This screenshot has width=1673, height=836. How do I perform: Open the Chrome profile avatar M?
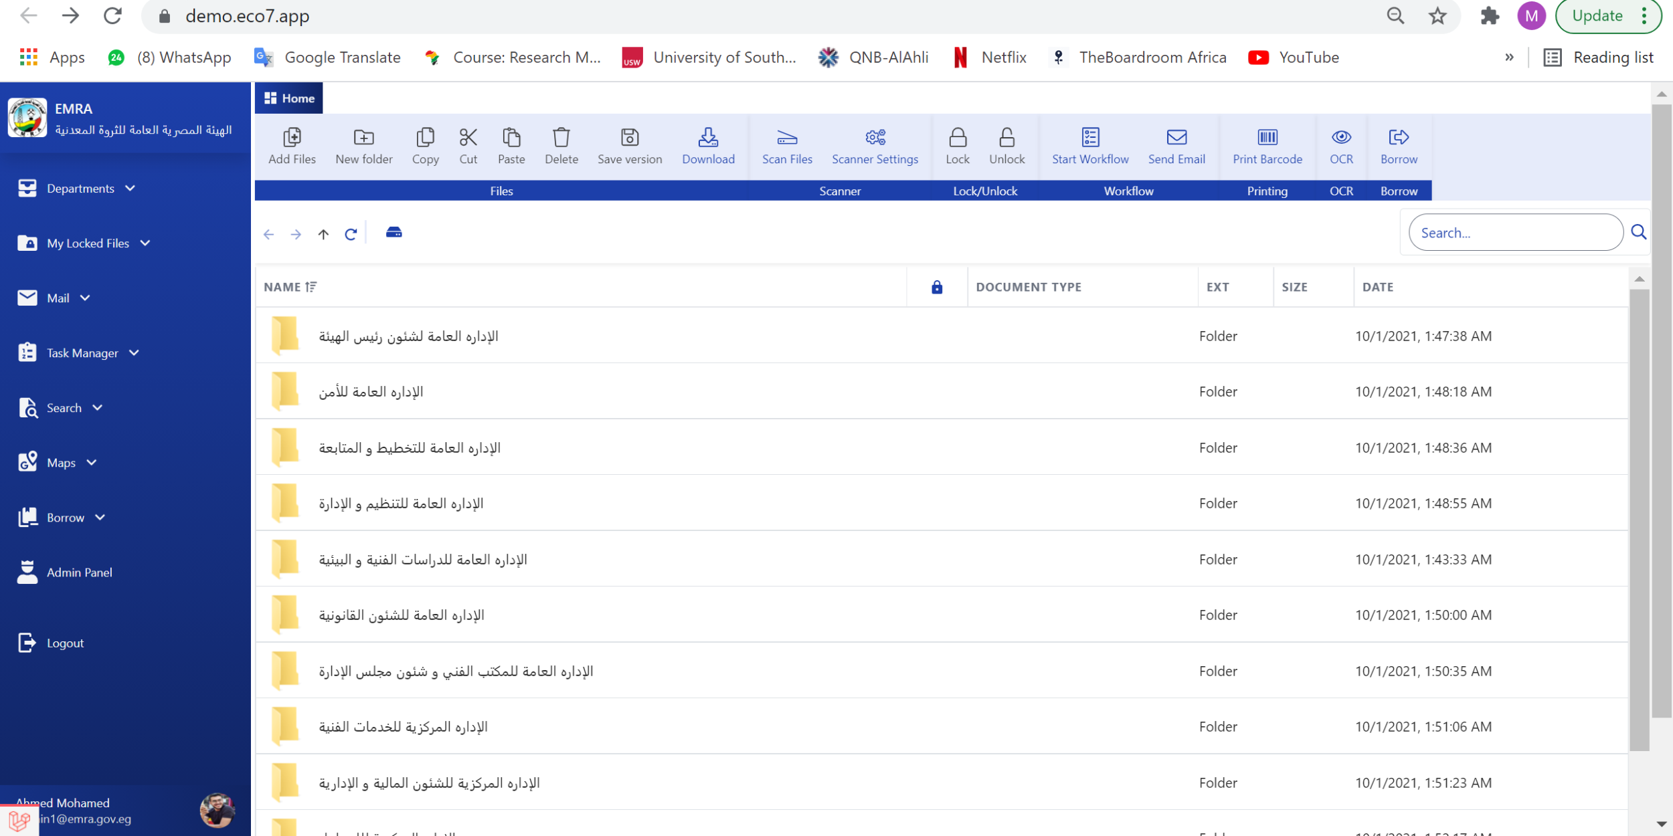pyautogui.click(x=1531, y=16)
